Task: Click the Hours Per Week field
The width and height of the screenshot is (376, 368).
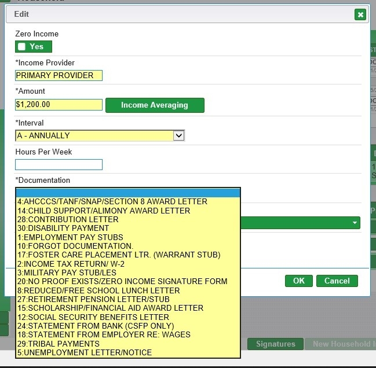Action: click(59, 164)
